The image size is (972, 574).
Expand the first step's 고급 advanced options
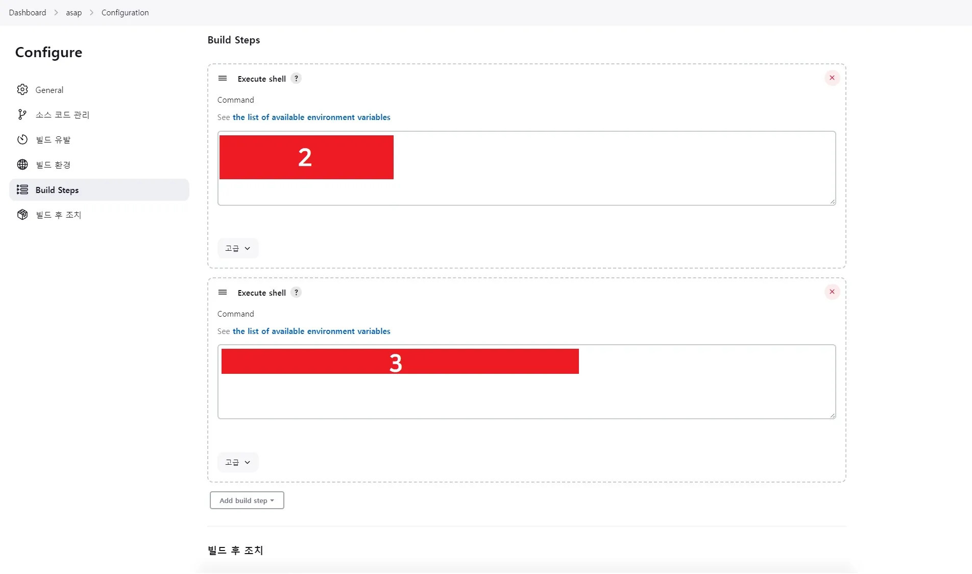pos(238,249)
